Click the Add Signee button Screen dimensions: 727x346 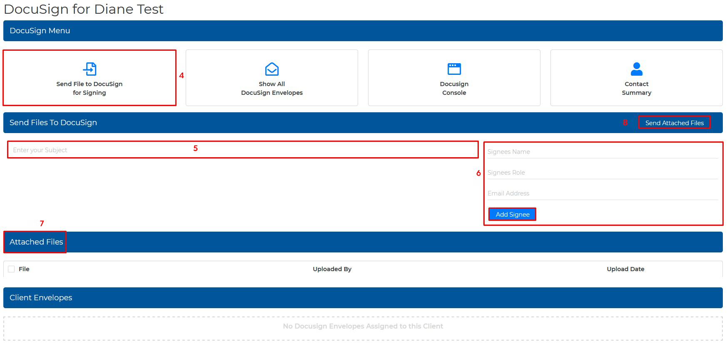pos(513,214)
